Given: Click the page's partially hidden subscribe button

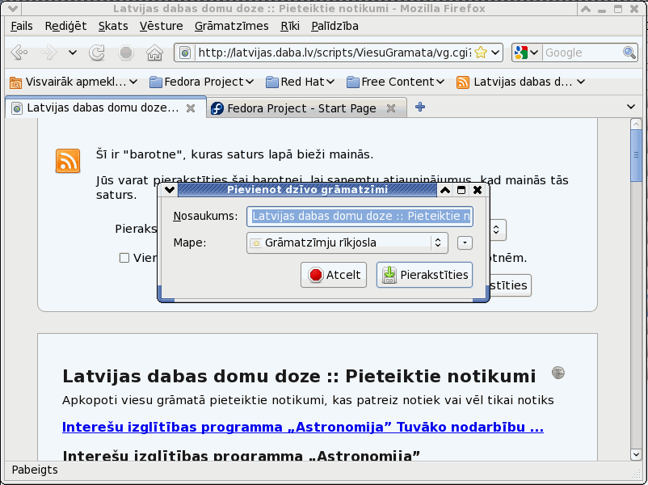Looking at the screenshot, I should click(511, 285).
